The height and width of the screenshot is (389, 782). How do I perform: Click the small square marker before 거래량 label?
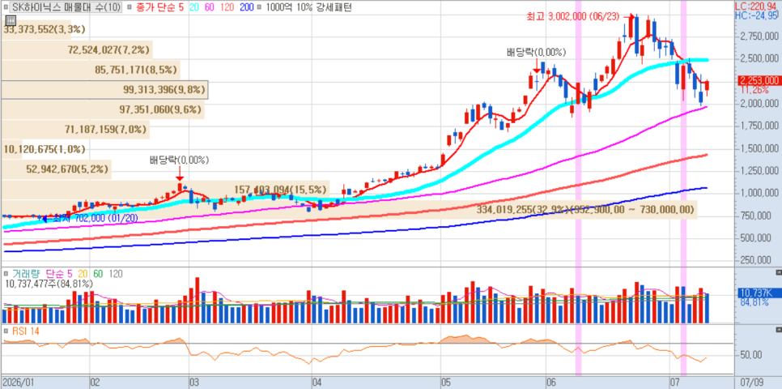6,274
